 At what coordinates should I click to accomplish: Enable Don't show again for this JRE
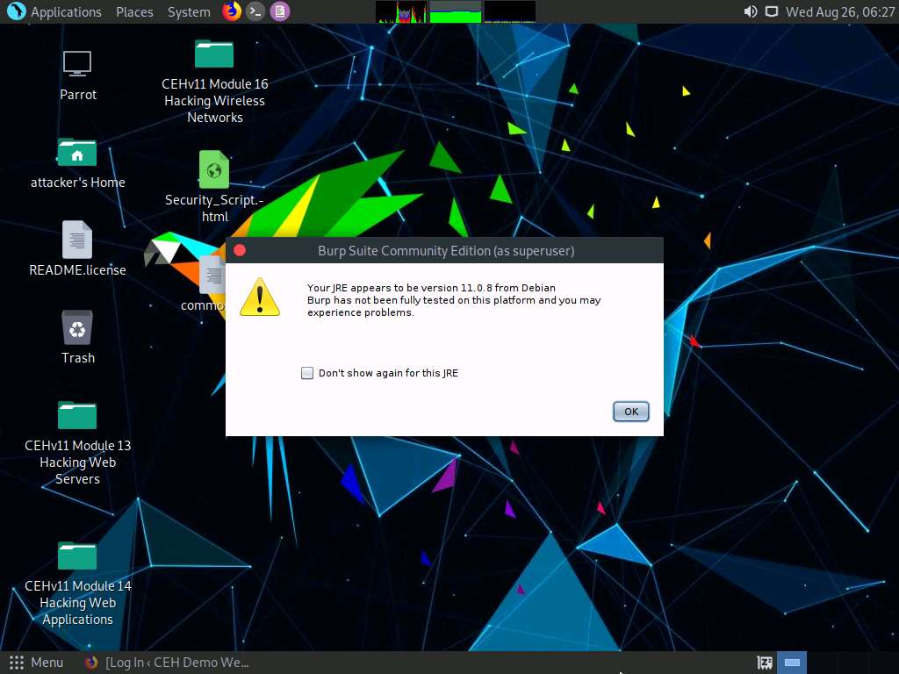(307, 373)
